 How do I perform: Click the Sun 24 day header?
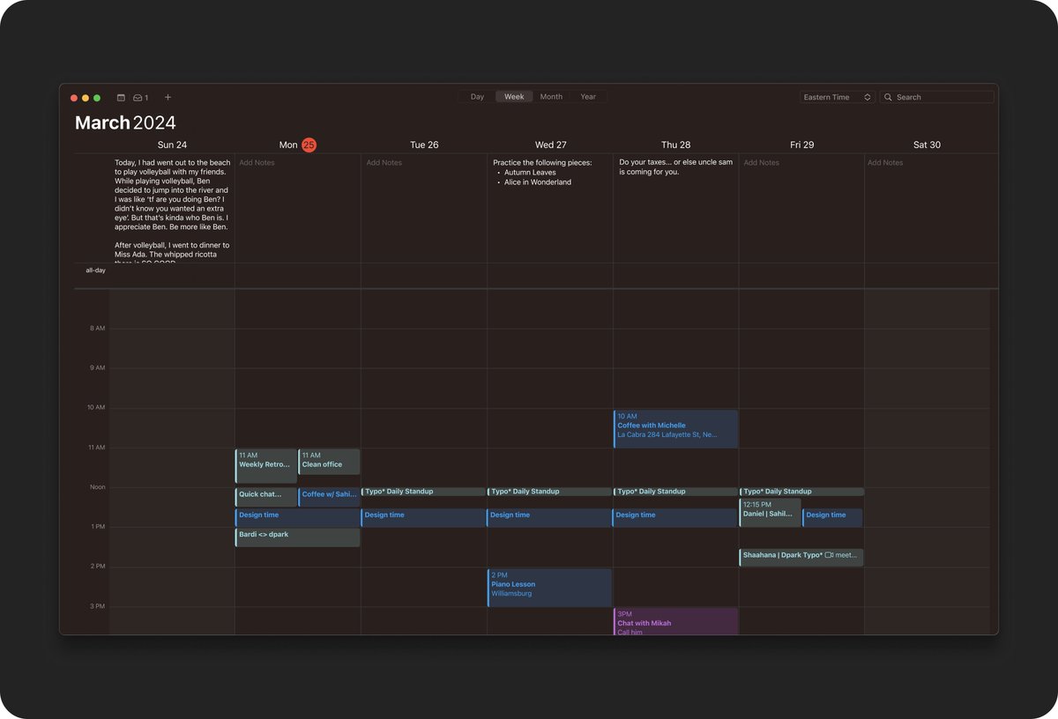coord(172,145)
